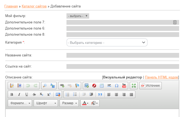Open the 'Шрифт' font dropdown
The image size is (185, 117).
(x=46, y=103)
